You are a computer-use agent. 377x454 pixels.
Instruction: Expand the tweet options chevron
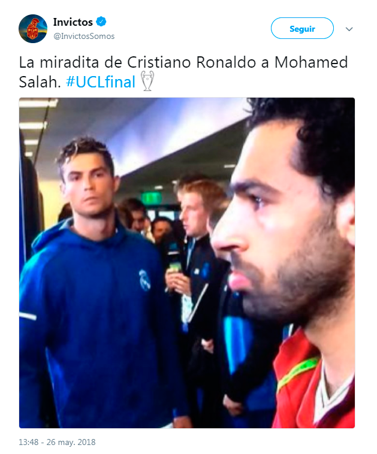coord(349,29)
